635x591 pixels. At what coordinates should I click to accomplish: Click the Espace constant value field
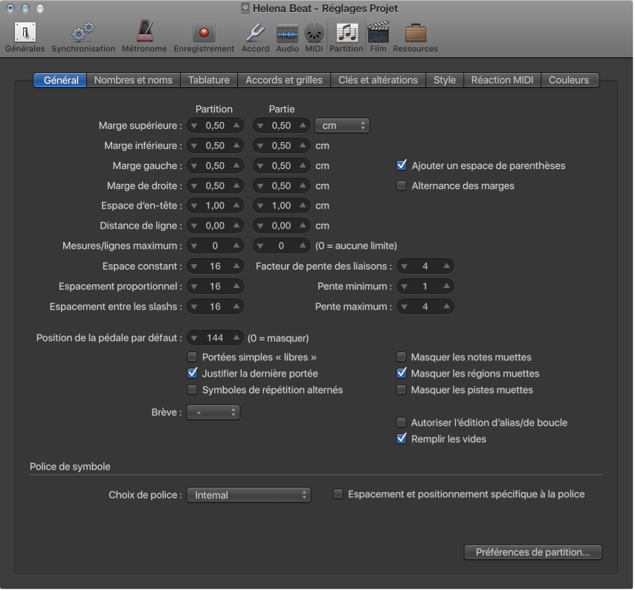pos(215,266)
